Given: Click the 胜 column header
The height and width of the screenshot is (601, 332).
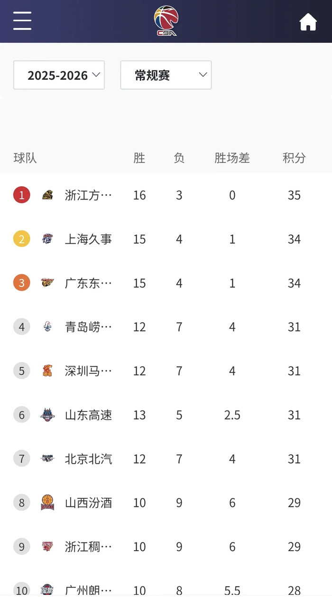Looking at the screenshot, I should [139, 158].
